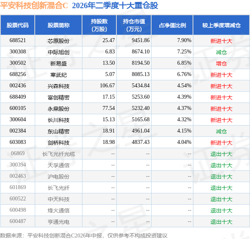Select 永鼎股份 in the table
This screenshot has width=250, height=239.
(59, 109)
